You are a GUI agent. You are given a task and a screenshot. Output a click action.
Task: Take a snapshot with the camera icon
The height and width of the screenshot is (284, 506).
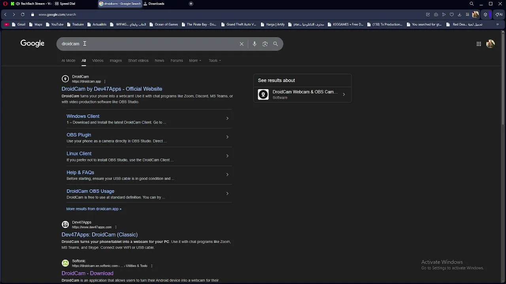pyautogui.click(x=436, y=15)
